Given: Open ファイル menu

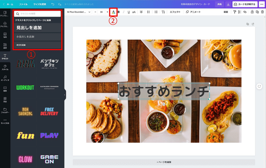Looking at the screenshot, I should click(23, 4).
